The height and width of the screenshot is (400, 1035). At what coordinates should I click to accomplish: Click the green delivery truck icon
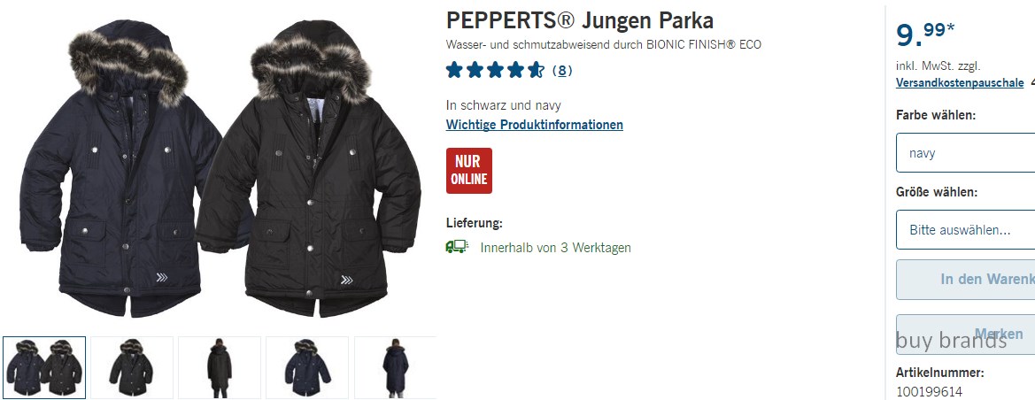[x=457, y=247]
